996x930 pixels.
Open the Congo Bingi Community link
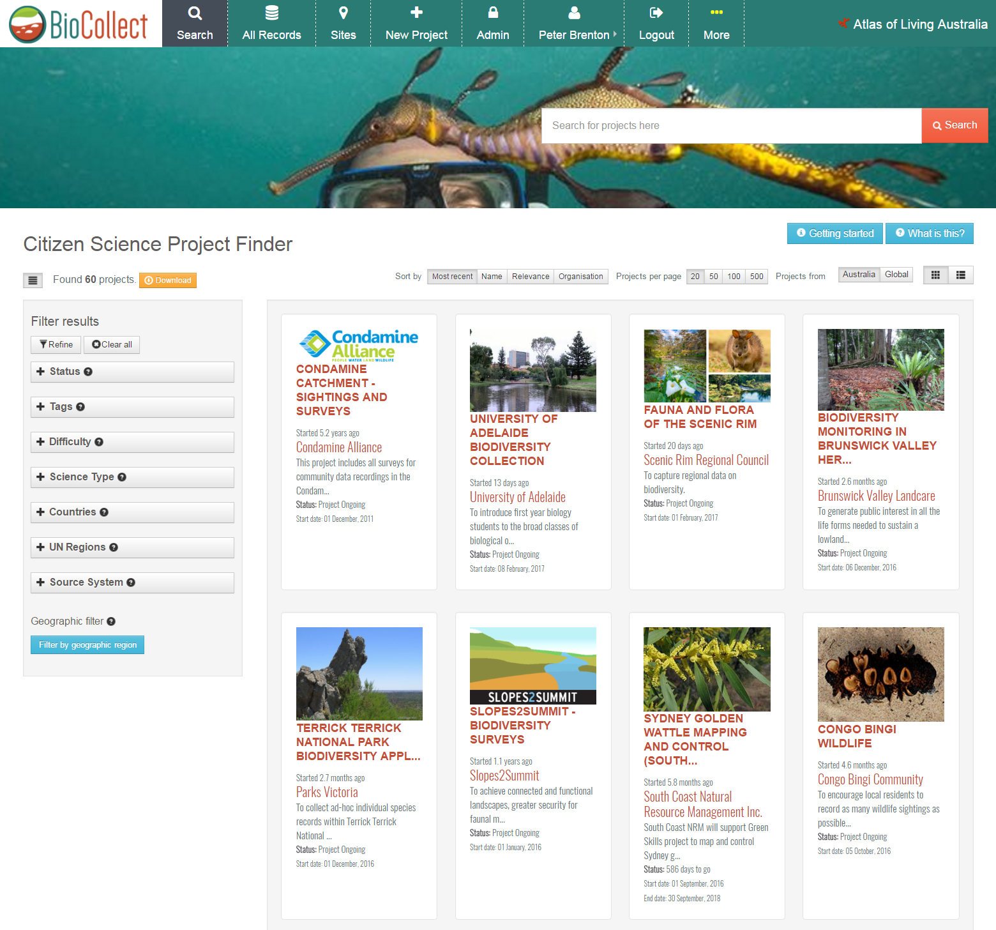pos(870,780)
